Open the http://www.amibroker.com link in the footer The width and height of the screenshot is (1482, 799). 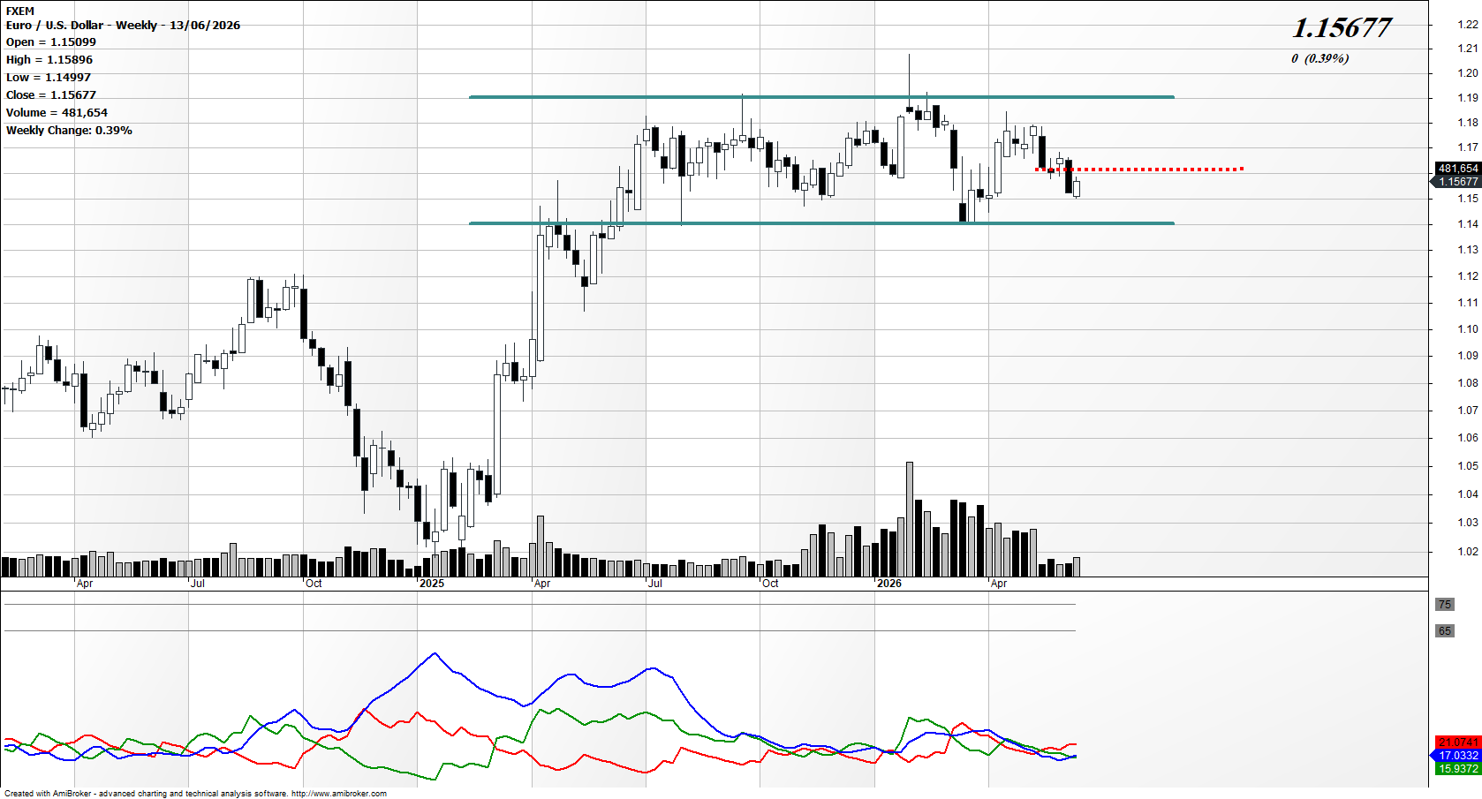click(339, 794)
